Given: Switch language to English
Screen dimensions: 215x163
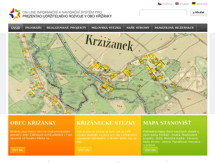Looking at the screenshot, I should click(x=184, y=4).
